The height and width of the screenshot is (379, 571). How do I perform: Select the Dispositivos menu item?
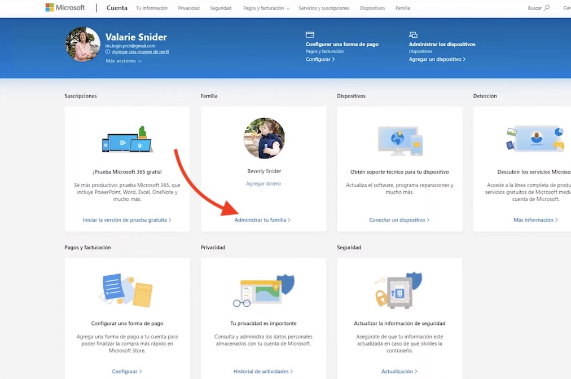coord(372,8)
